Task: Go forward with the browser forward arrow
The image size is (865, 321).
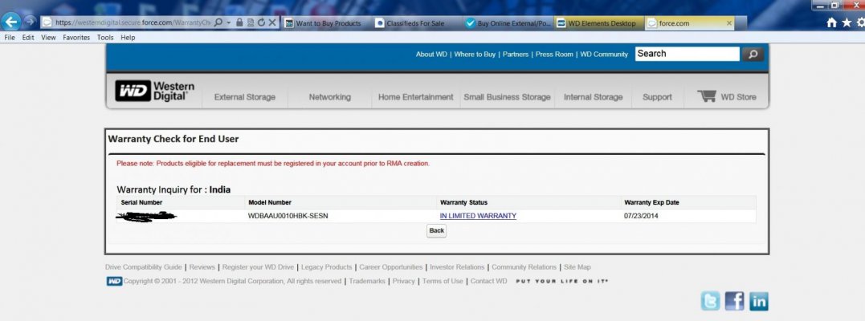Action: (x=31, y=22)
